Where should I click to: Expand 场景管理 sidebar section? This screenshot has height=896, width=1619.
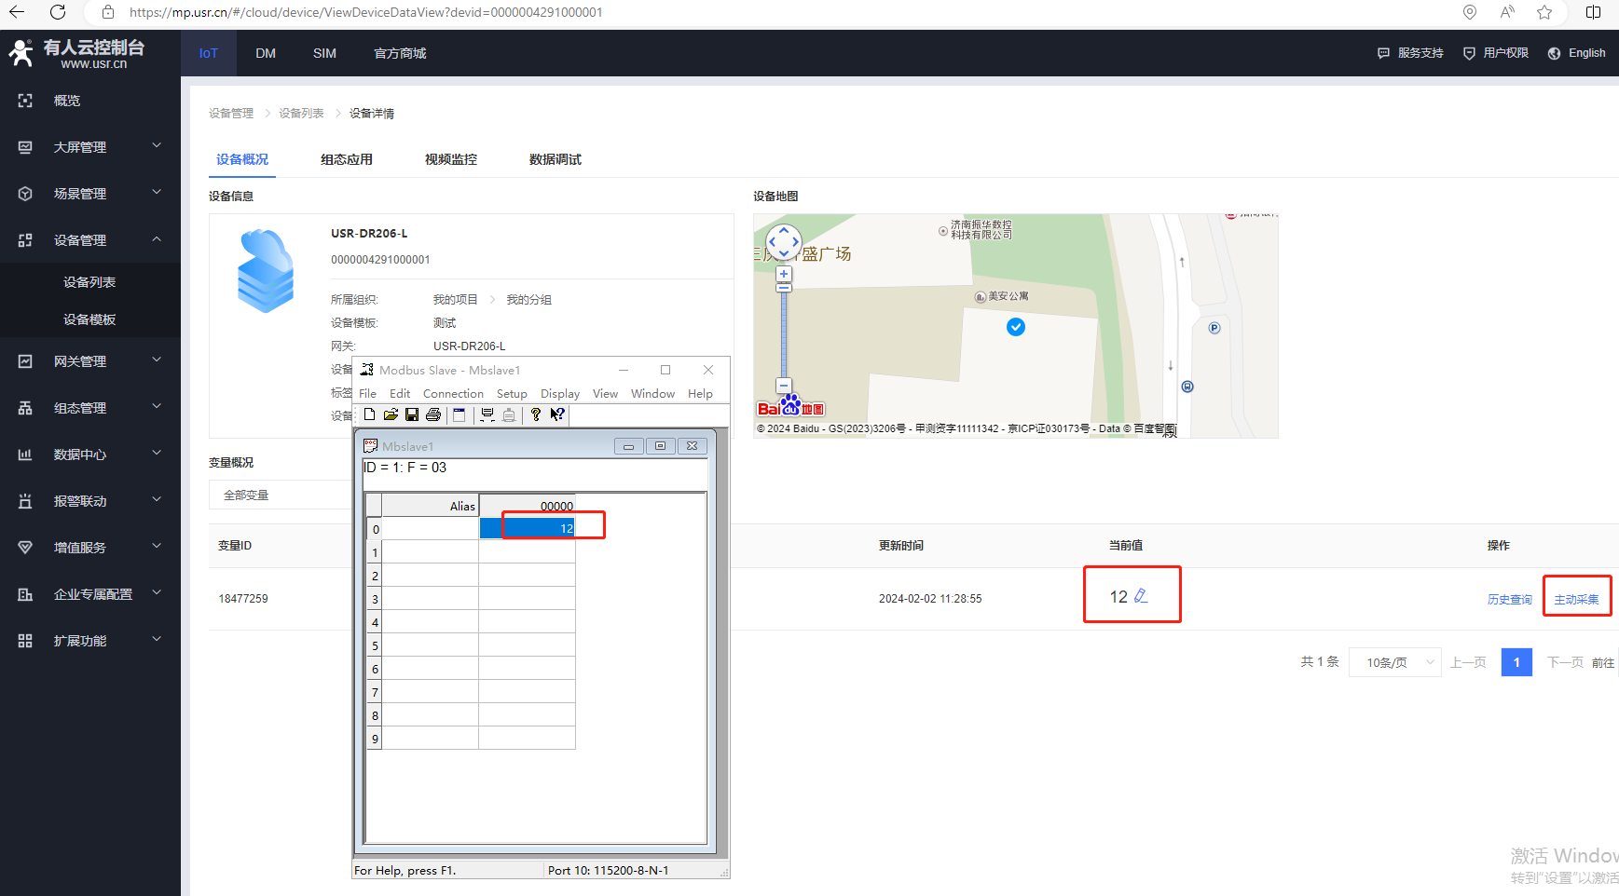point(90,193)
